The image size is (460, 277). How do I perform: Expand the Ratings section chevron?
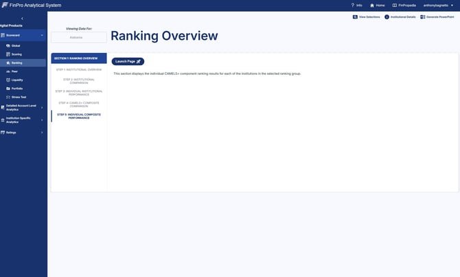(x=42, y=133)
